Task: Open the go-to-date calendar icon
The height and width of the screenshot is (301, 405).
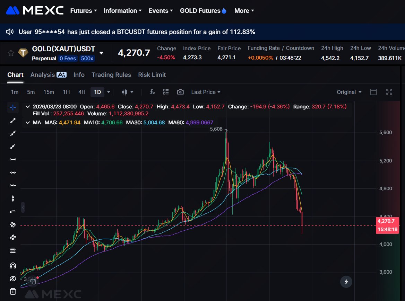Action: [33, 281]
